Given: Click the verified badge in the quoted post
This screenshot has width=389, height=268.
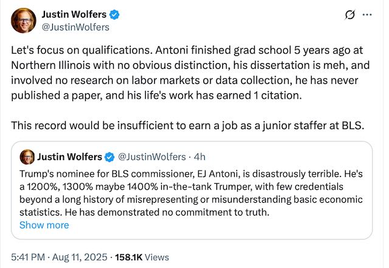Looking at the screenshot, I should (111, 157).
